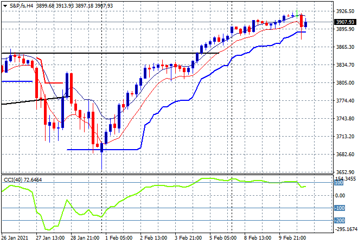
Task: Click the 5 Feb 05:00 time label
Action: coord(223,238)
